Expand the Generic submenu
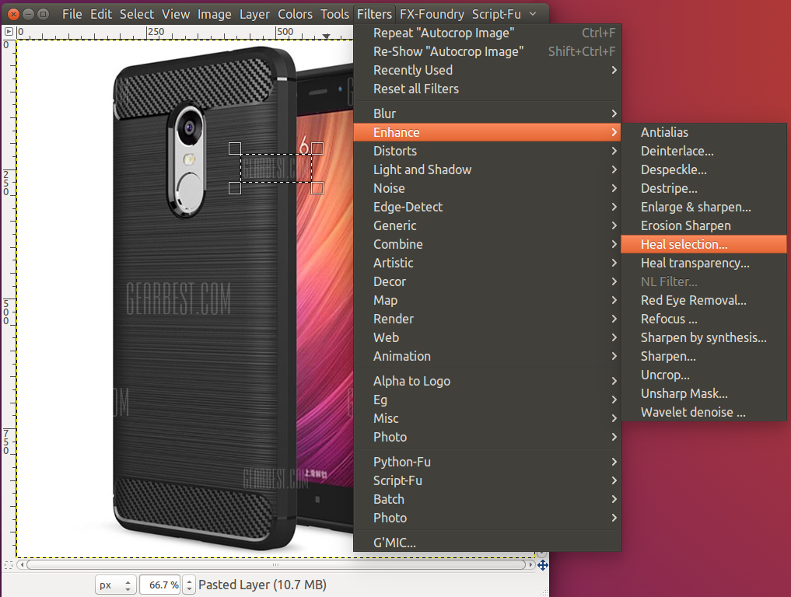This screenshot has width=791, height=597. click(x=488, y=225)
